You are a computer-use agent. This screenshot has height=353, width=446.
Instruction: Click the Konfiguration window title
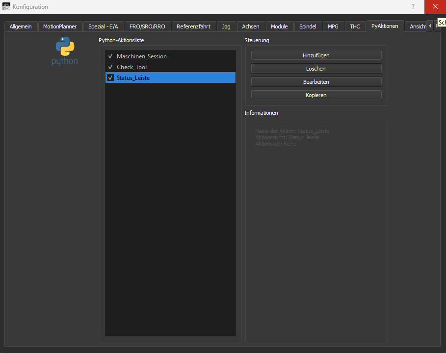coord(30,7)
